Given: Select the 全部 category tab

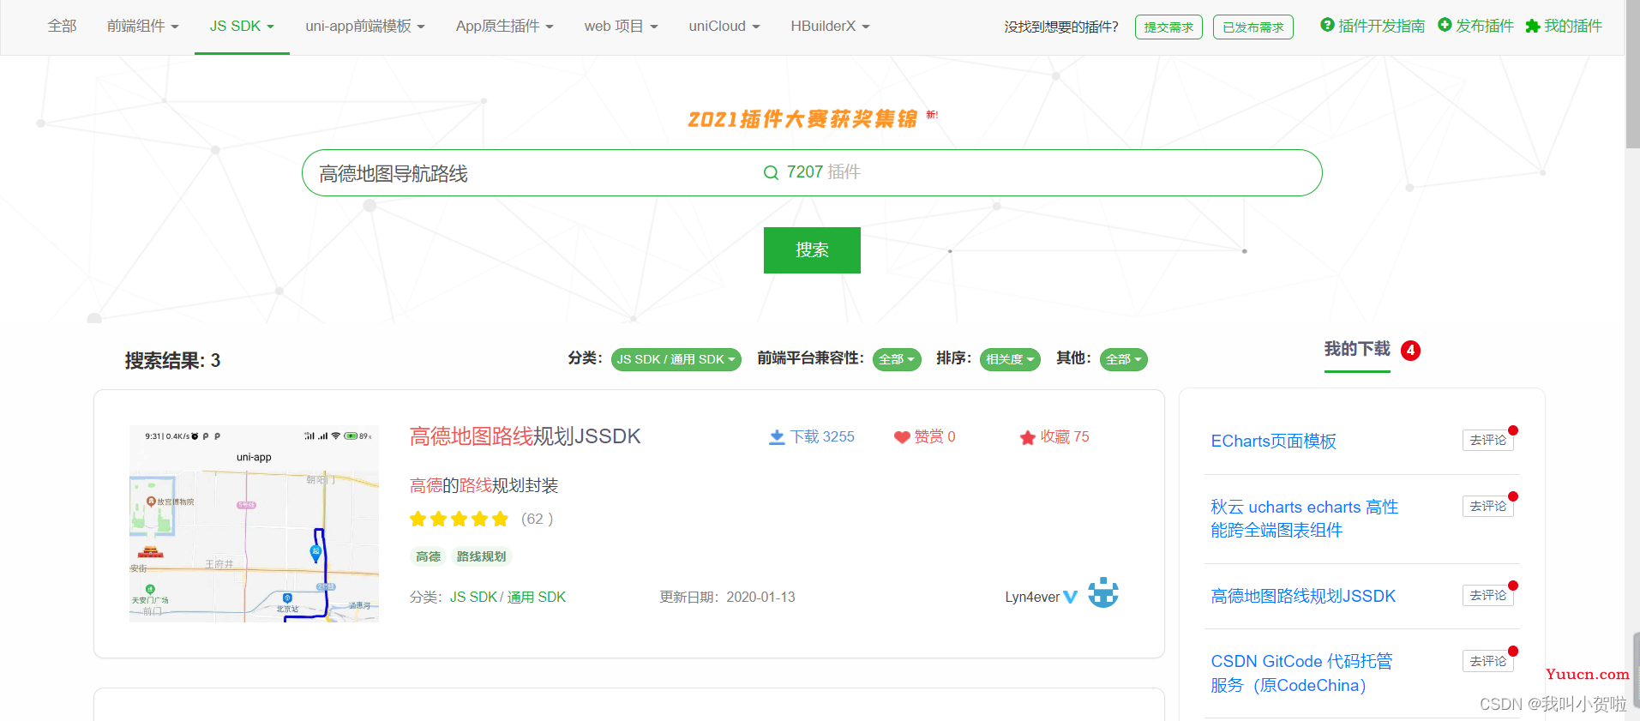Looking at the screenshot, I should [62, 27].
